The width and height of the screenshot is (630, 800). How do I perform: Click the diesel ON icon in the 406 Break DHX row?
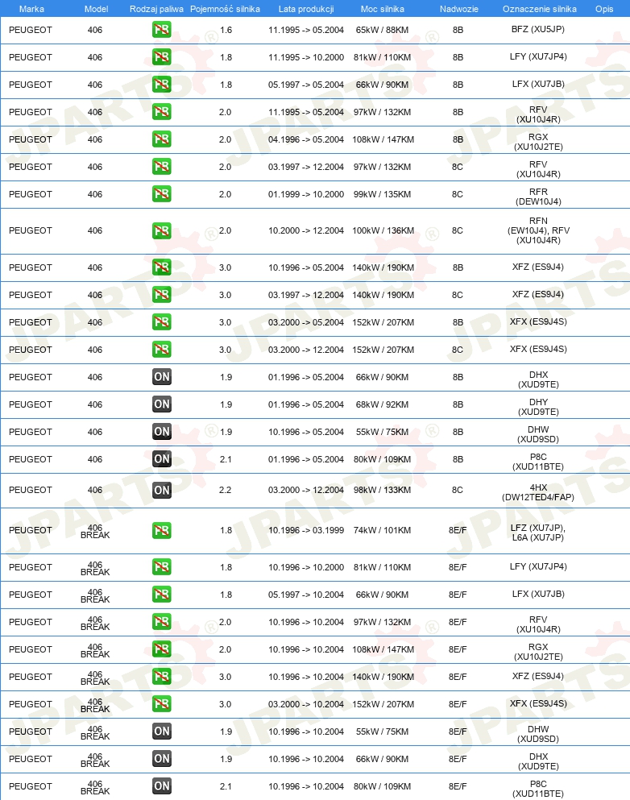[162, 759]
